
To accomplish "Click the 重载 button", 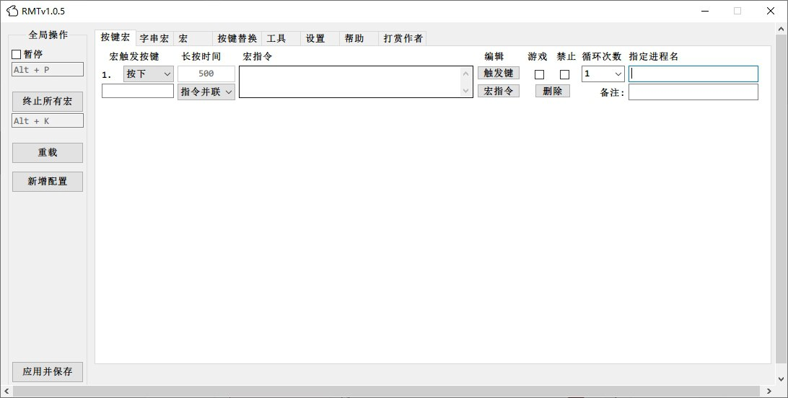I will [48, 153].
